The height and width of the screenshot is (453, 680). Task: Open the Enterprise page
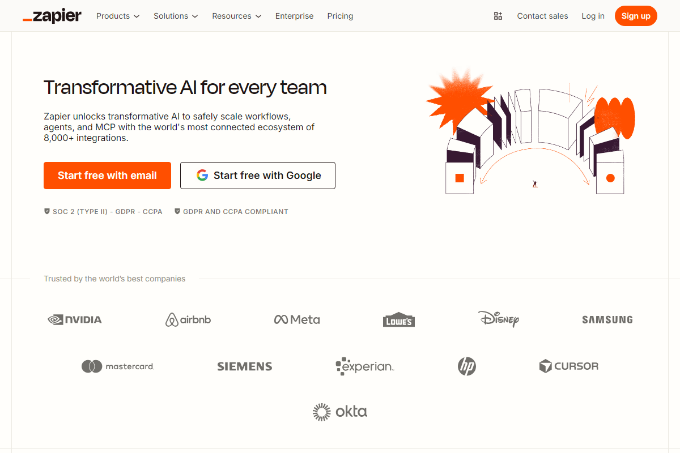pyautogui.click(x=294, y=16)
